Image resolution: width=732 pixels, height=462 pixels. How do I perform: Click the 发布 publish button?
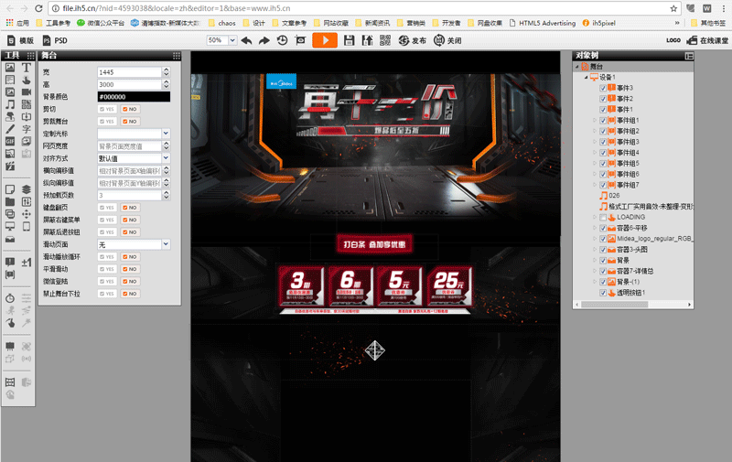[413, 40]
